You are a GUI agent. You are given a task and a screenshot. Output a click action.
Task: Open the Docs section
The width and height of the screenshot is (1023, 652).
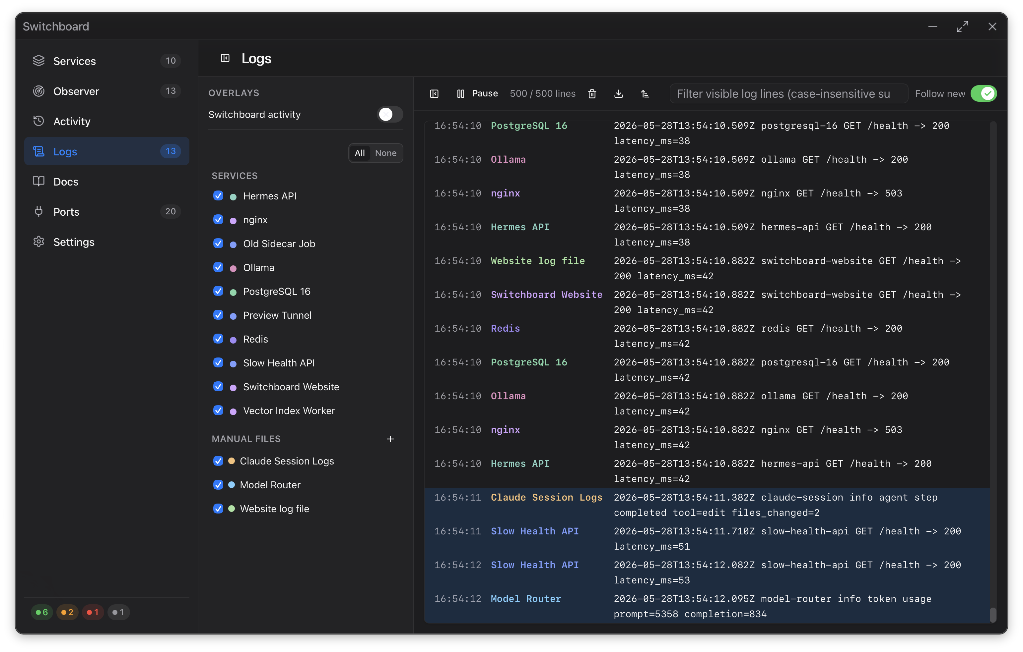pos(106,181)
